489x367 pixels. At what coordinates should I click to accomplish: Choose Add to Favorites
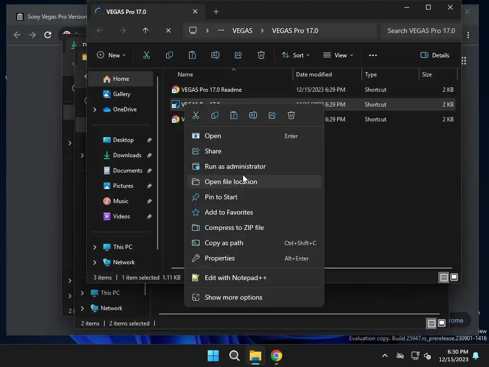click(x=254, y=213)
